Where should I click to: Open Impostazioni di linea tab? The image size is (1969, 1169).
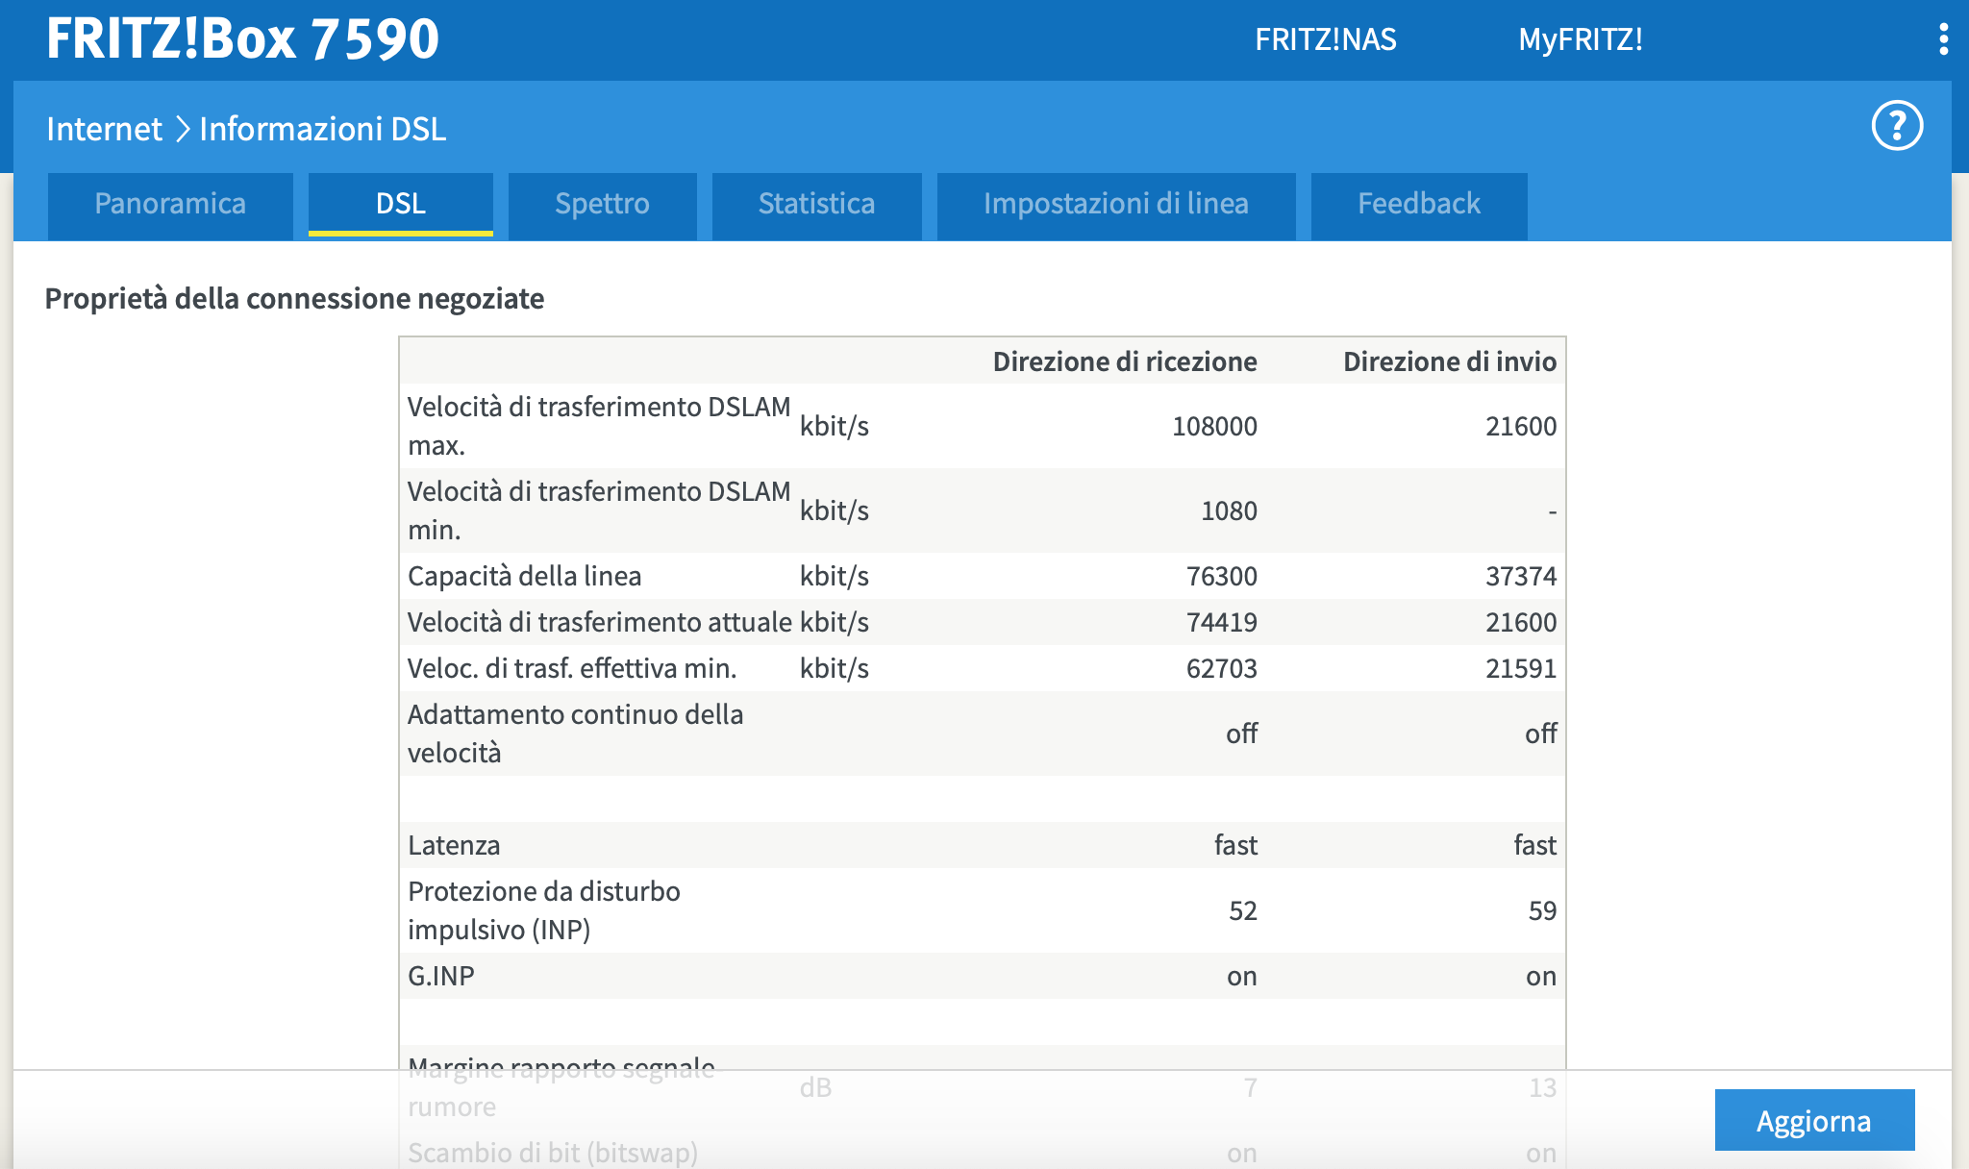1115,204
